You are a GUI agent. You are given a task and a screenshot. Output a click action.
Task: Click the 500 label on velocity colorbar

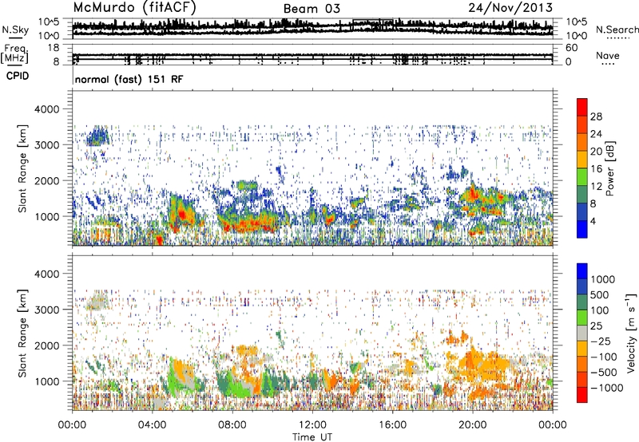[600, 294]
